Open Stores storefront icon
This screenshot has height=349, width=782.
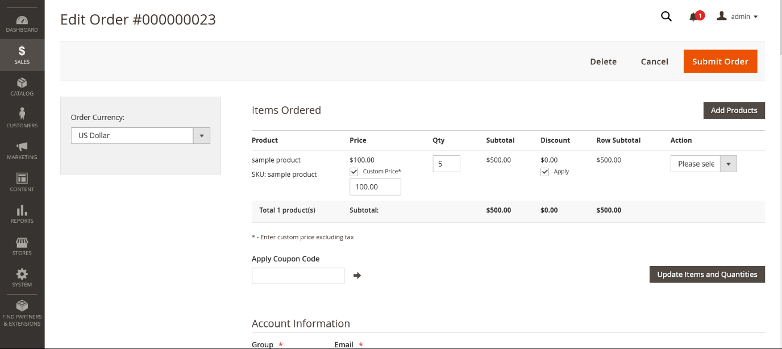pos(22,243)
